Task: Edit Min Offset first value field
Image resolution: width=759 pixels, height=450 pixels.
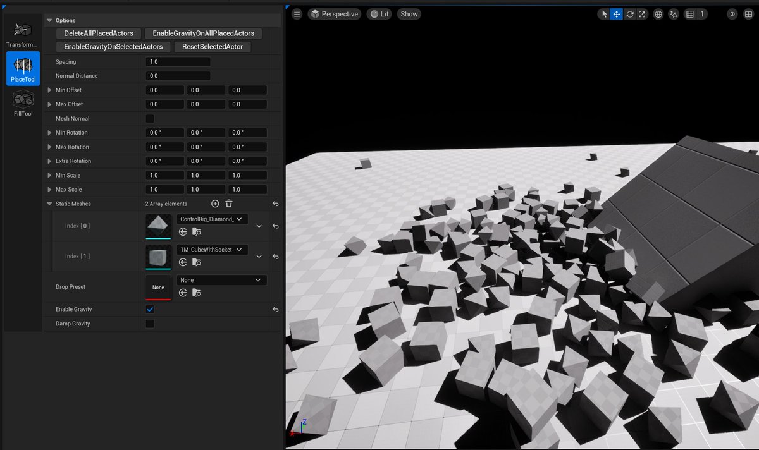Action: pyautogui.click(x=165, y=90)
